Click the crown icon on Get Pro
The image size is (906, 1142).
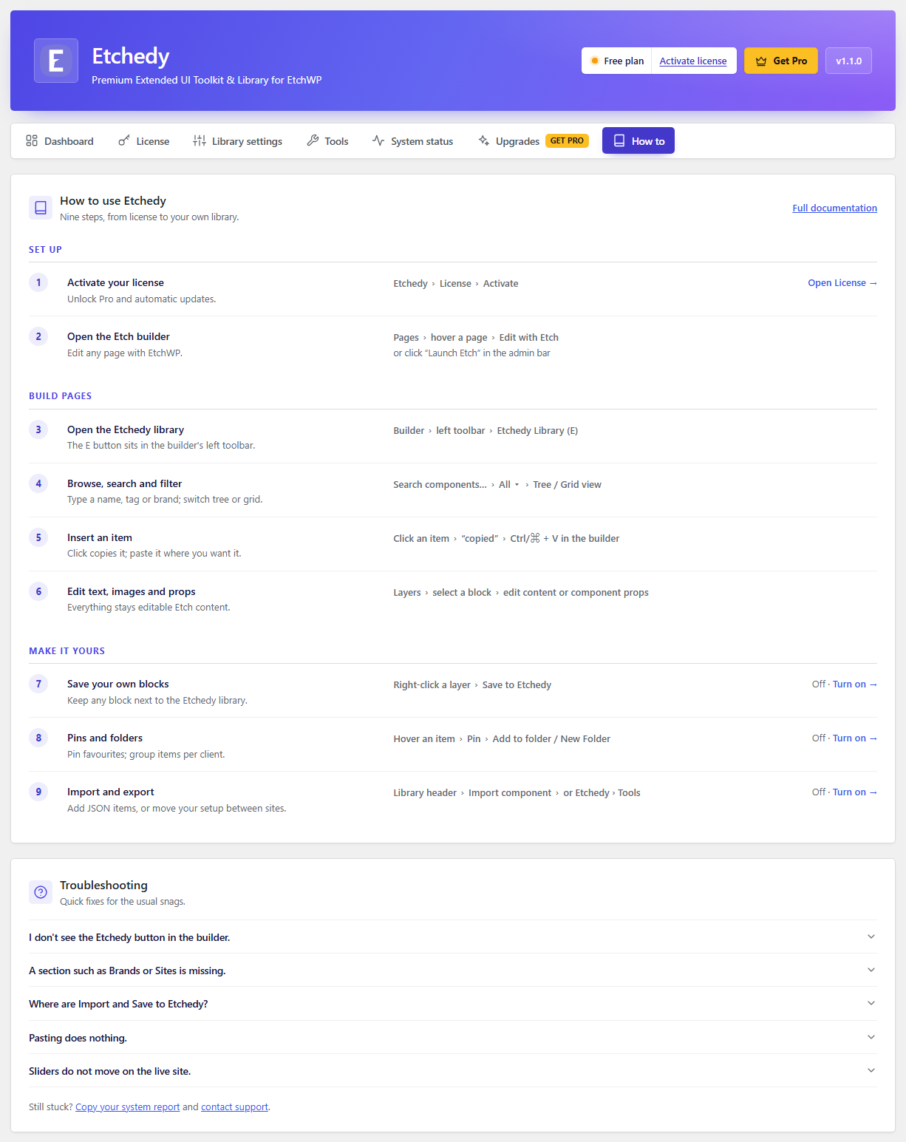[x=761, y=61]
